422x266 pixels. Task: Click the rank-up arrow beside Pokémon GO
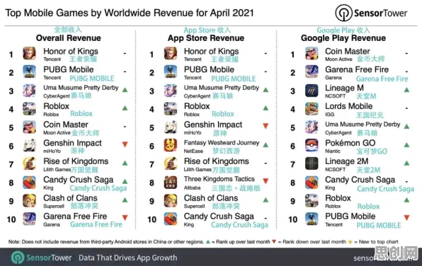click(406, 145)
